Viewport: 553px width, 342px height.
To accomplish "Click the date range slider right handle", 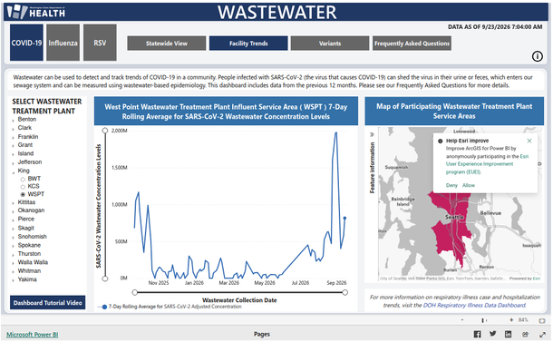I will click(344, 292).
